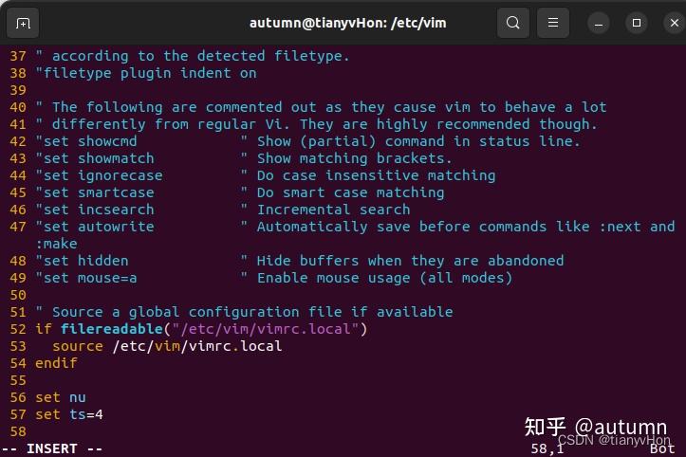Click '"set showcmd' on line 42
The image size is (686, 457).
coord(86,141)
